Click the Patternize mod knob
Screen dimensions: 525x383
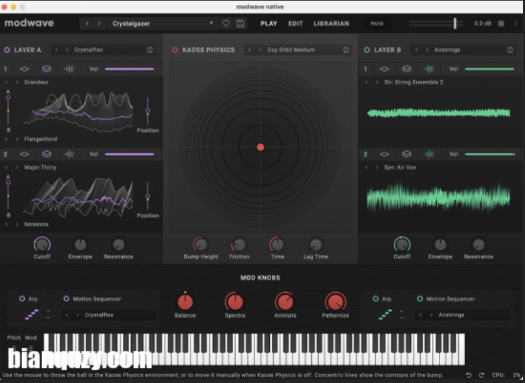(x=335, y=302)
